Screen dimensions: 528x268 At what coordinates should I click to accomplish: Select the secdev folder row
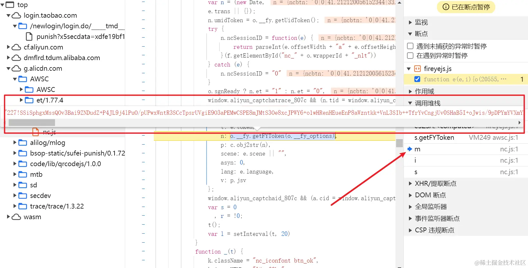(x=62, y=196)
